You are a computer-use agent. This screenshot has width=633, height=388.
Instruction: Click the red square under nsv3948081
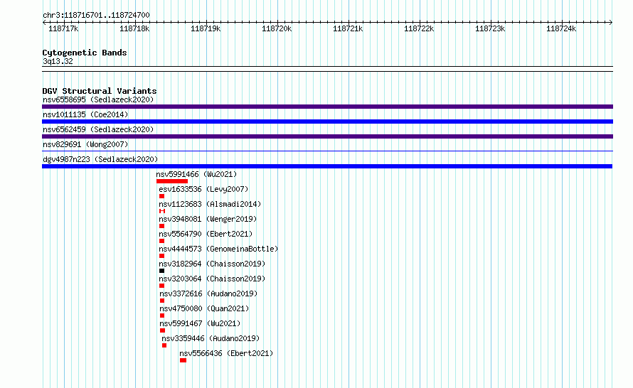click(161, 226)
